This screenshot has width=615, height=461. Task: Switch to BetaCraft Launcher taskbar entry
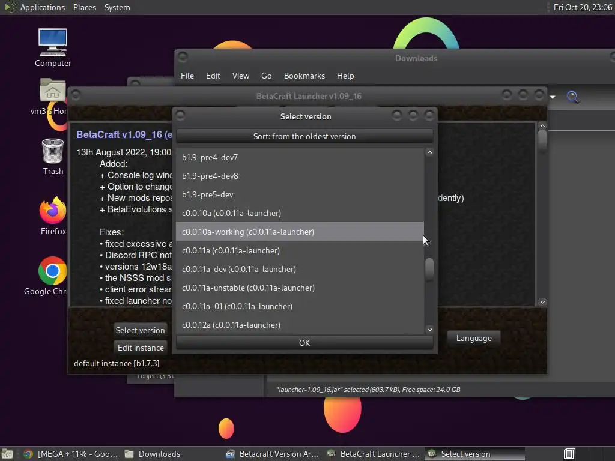[374, 454]
